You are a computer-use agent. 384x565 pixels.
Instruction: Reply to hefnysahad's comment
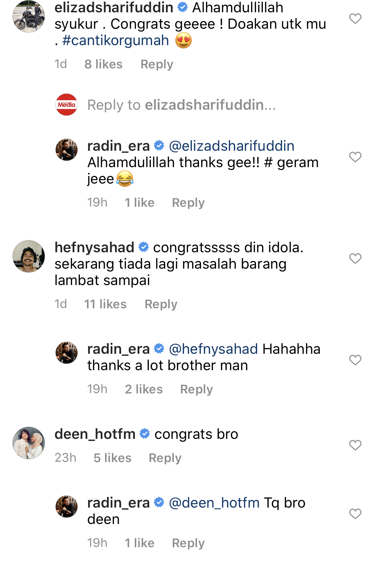(x=161, y=304)
